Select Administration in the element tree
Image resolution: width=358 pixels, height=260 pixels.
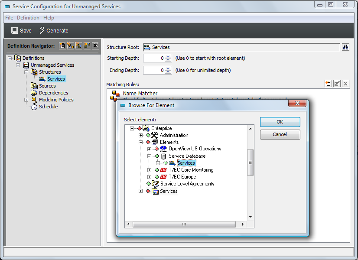point(174,135)
